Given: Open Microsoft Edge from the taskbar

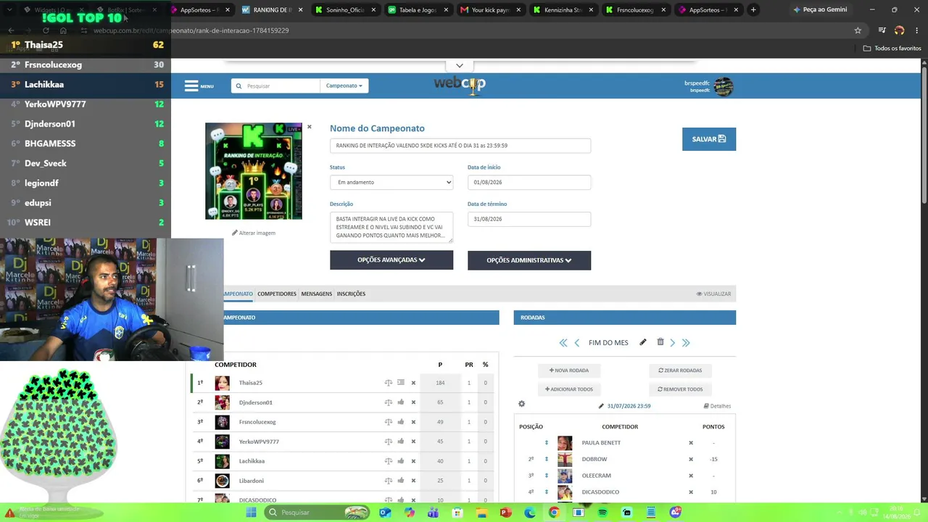Looking at the screenshot, I should click(530, 513).
